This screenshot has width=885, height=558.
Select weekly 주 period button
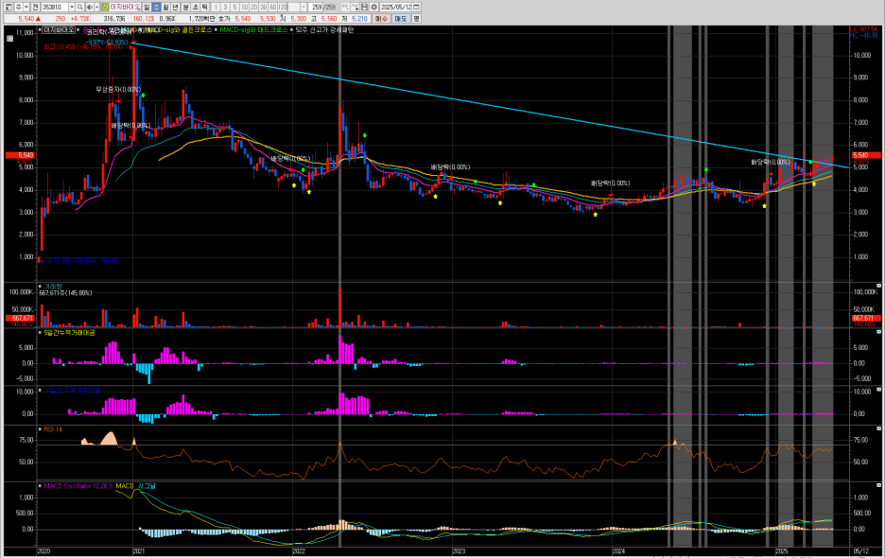[x=156, y=7]
